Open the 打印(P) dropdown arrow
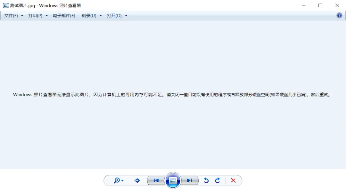346x190 pixels. [46, 15]
